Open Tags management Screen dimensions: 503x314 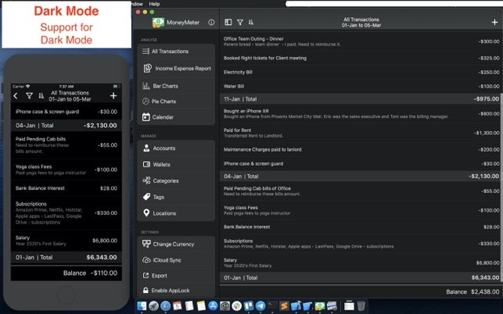pos(176,197)
